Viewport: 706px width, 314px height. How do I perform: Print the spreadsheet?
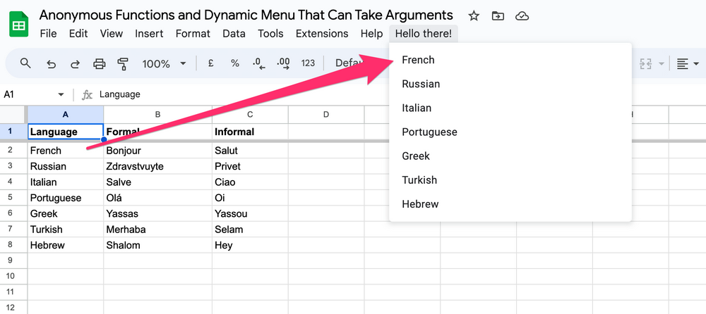tap(100, 64)
